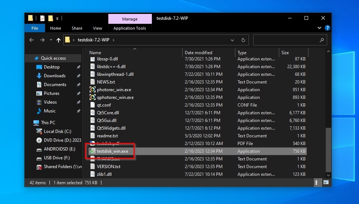
Task: Click the Qt5Core.dll file icon
Action: click(x=93, y=112)
